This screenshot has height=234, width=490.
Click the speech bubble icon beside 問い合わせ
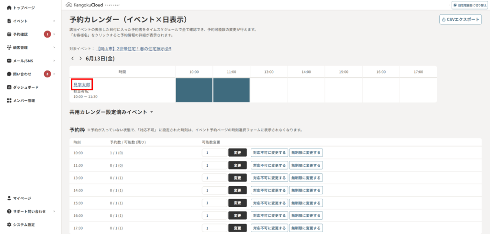pos(9,74)
